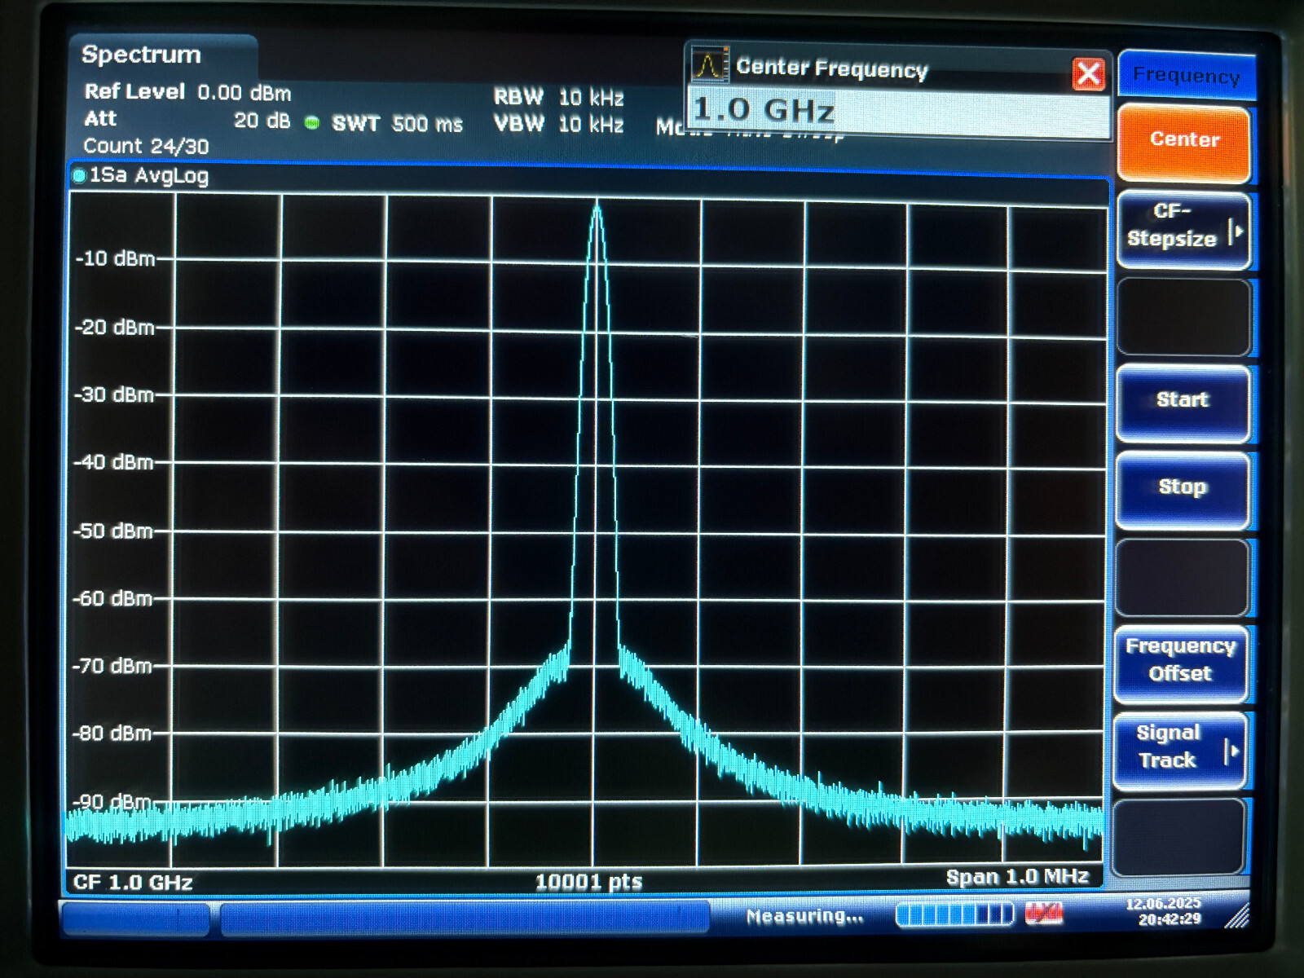Click the 1.0 GHz center frequency input field
The height and width of the screenshot is (978, 1304).
pos(896,112)
